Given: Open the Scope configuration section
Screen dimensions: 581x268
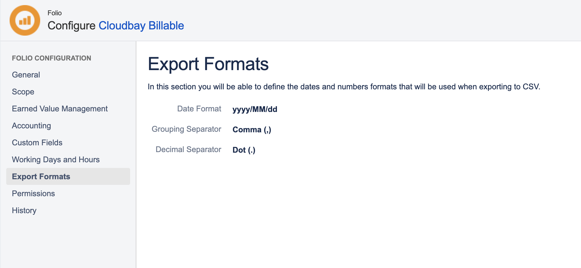Looking at the screenshot, I should (x=23, y=92).
